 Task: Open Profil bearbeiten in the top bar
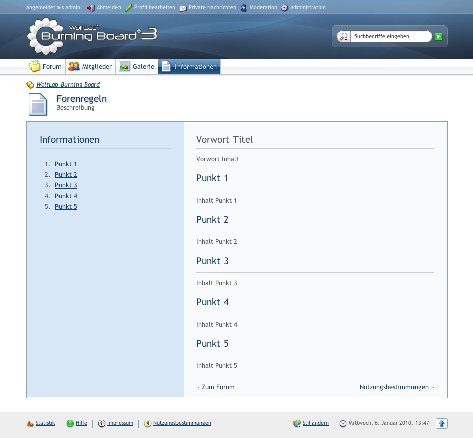coord(154,8)
